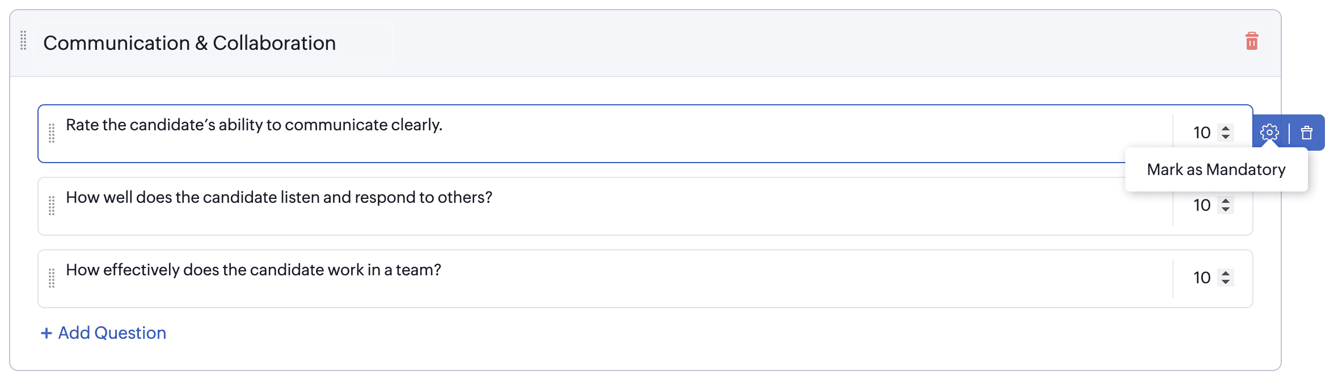Grab drag handle of team work question
The image size is (1334, 379).
pyautogui.click(x=52, y=278)
